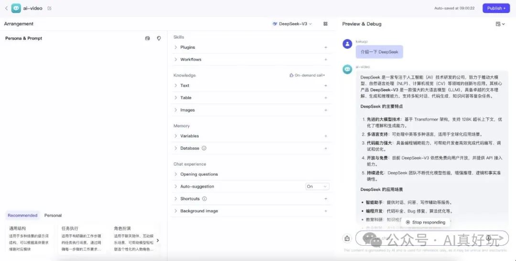The image size is (516, 261).
Task: Select the 任务执行 prompt template card
Action: click(x=82, y=239)
